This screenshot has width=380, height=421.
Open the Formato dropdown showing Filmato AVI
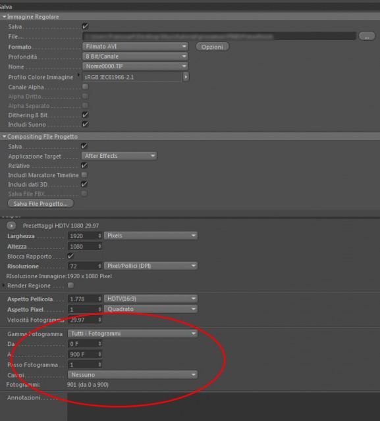pyautogui.click(x=136, y=47)
